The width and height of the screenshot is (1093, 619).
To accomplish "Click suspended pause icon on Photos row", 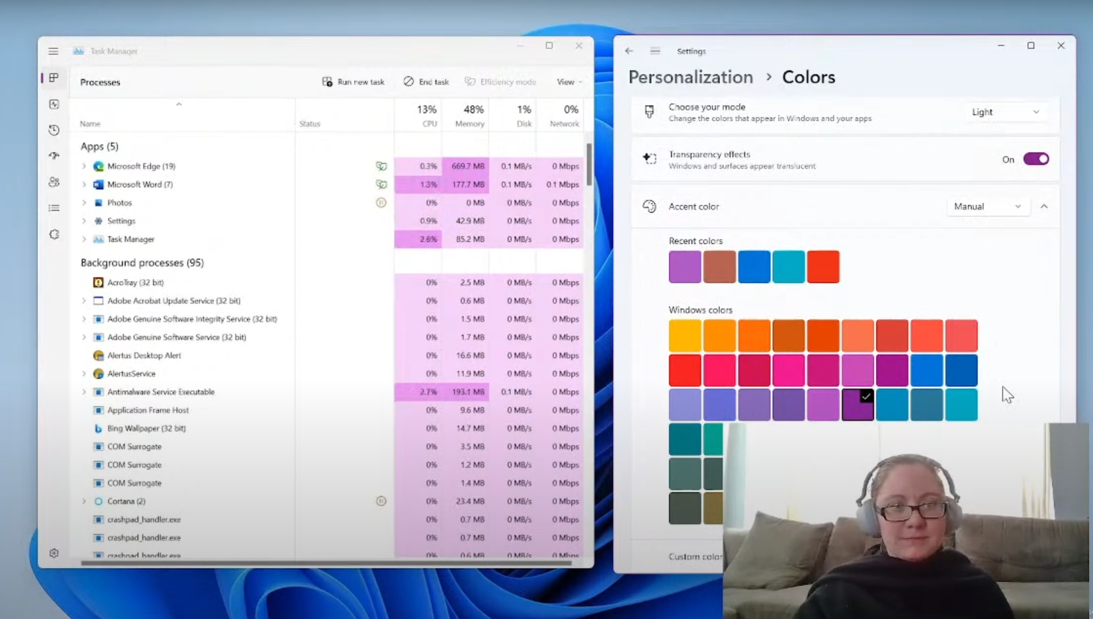I will [381, 202].
